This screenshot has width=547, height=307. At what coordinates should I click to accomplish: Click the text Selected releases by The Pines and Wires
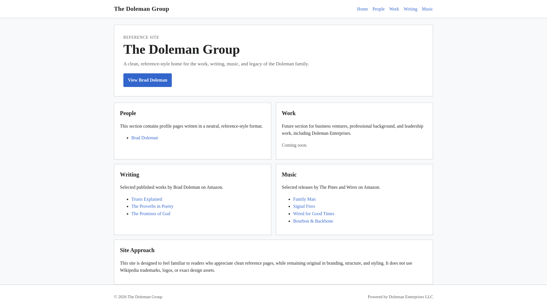point(331,187)
